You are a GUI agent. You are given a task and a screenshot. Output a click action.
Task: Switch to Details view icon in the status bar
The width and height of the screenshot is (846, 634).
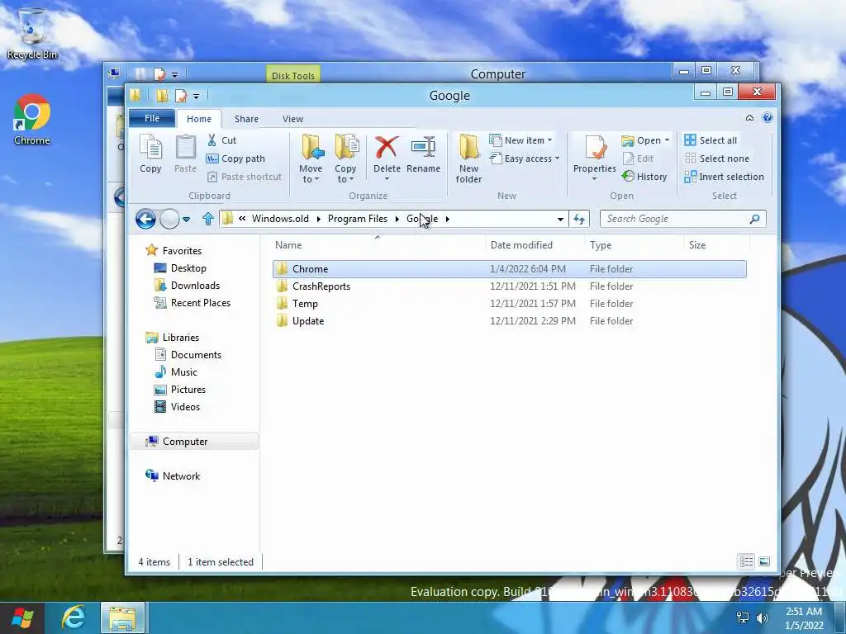pos(747,561)
